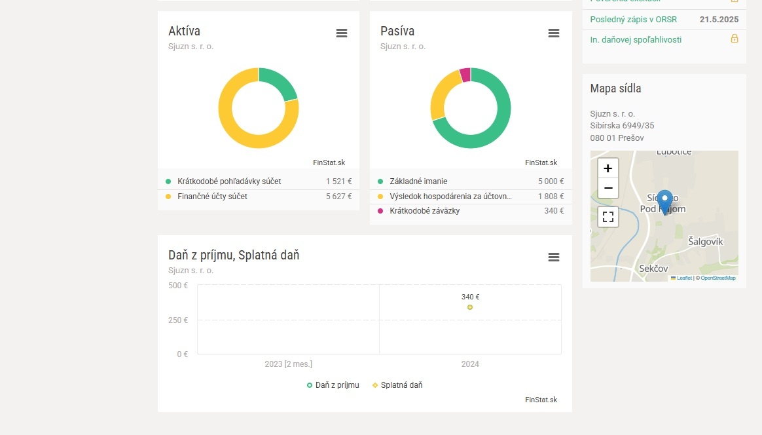Toggle Základné imanie legend entry
This screenshot has width=762, height=435.
(x=418, y=181)
